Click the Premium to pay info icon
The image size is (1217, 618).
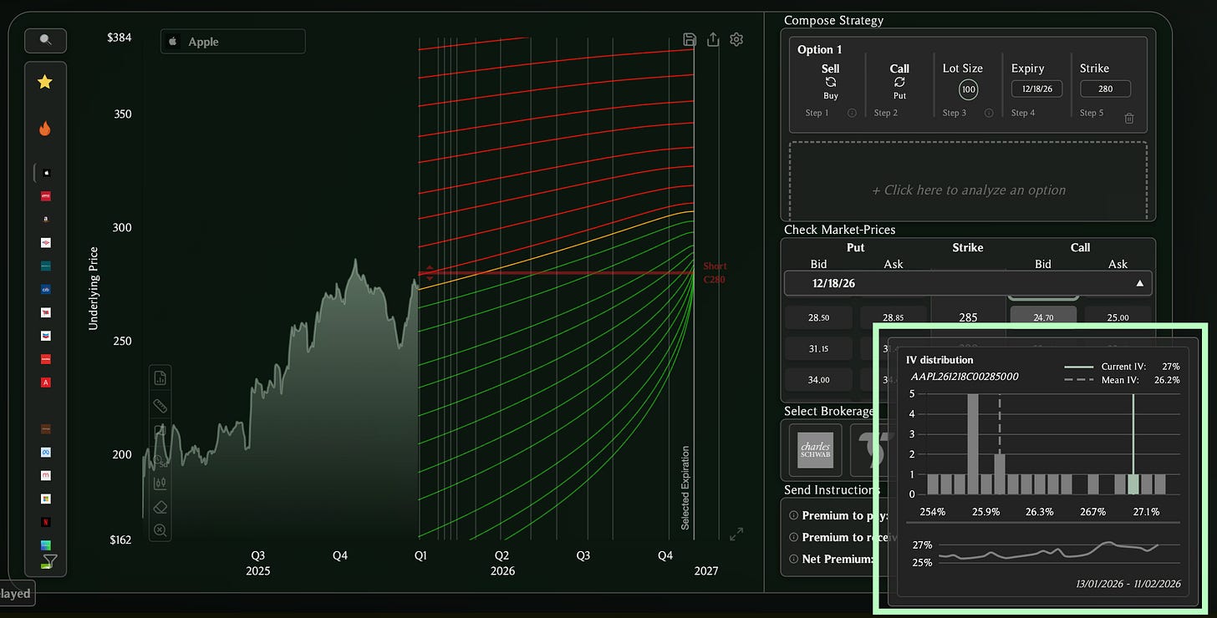pos(793,516)
